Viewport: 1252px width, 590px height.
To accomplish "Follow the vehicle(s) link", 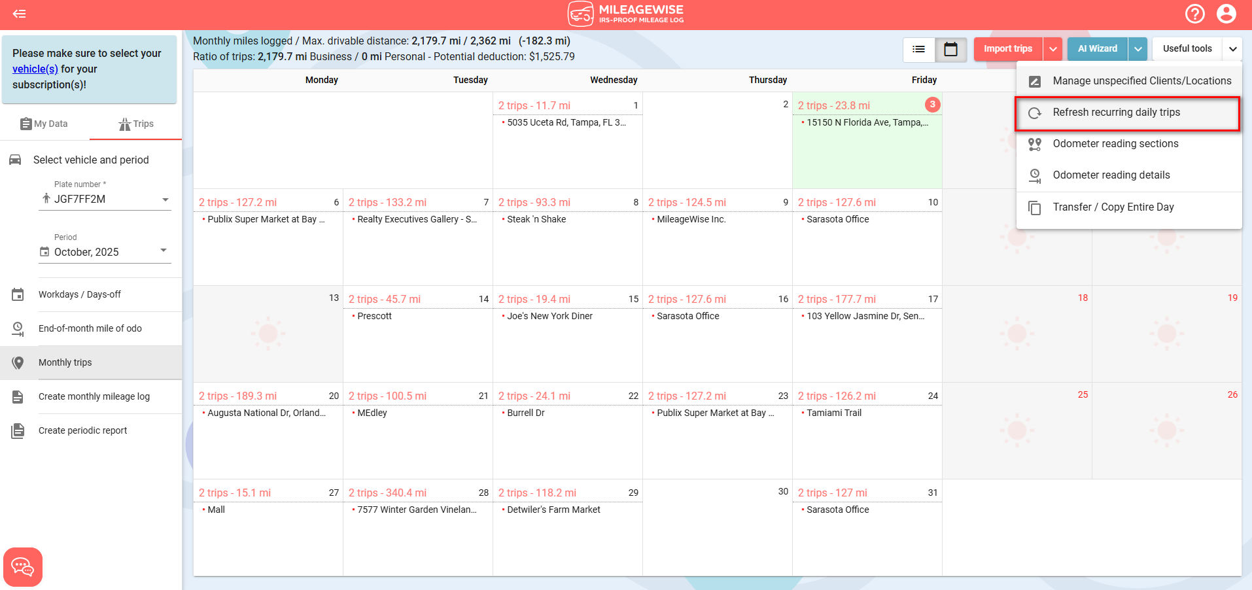I will coord(35,69).
